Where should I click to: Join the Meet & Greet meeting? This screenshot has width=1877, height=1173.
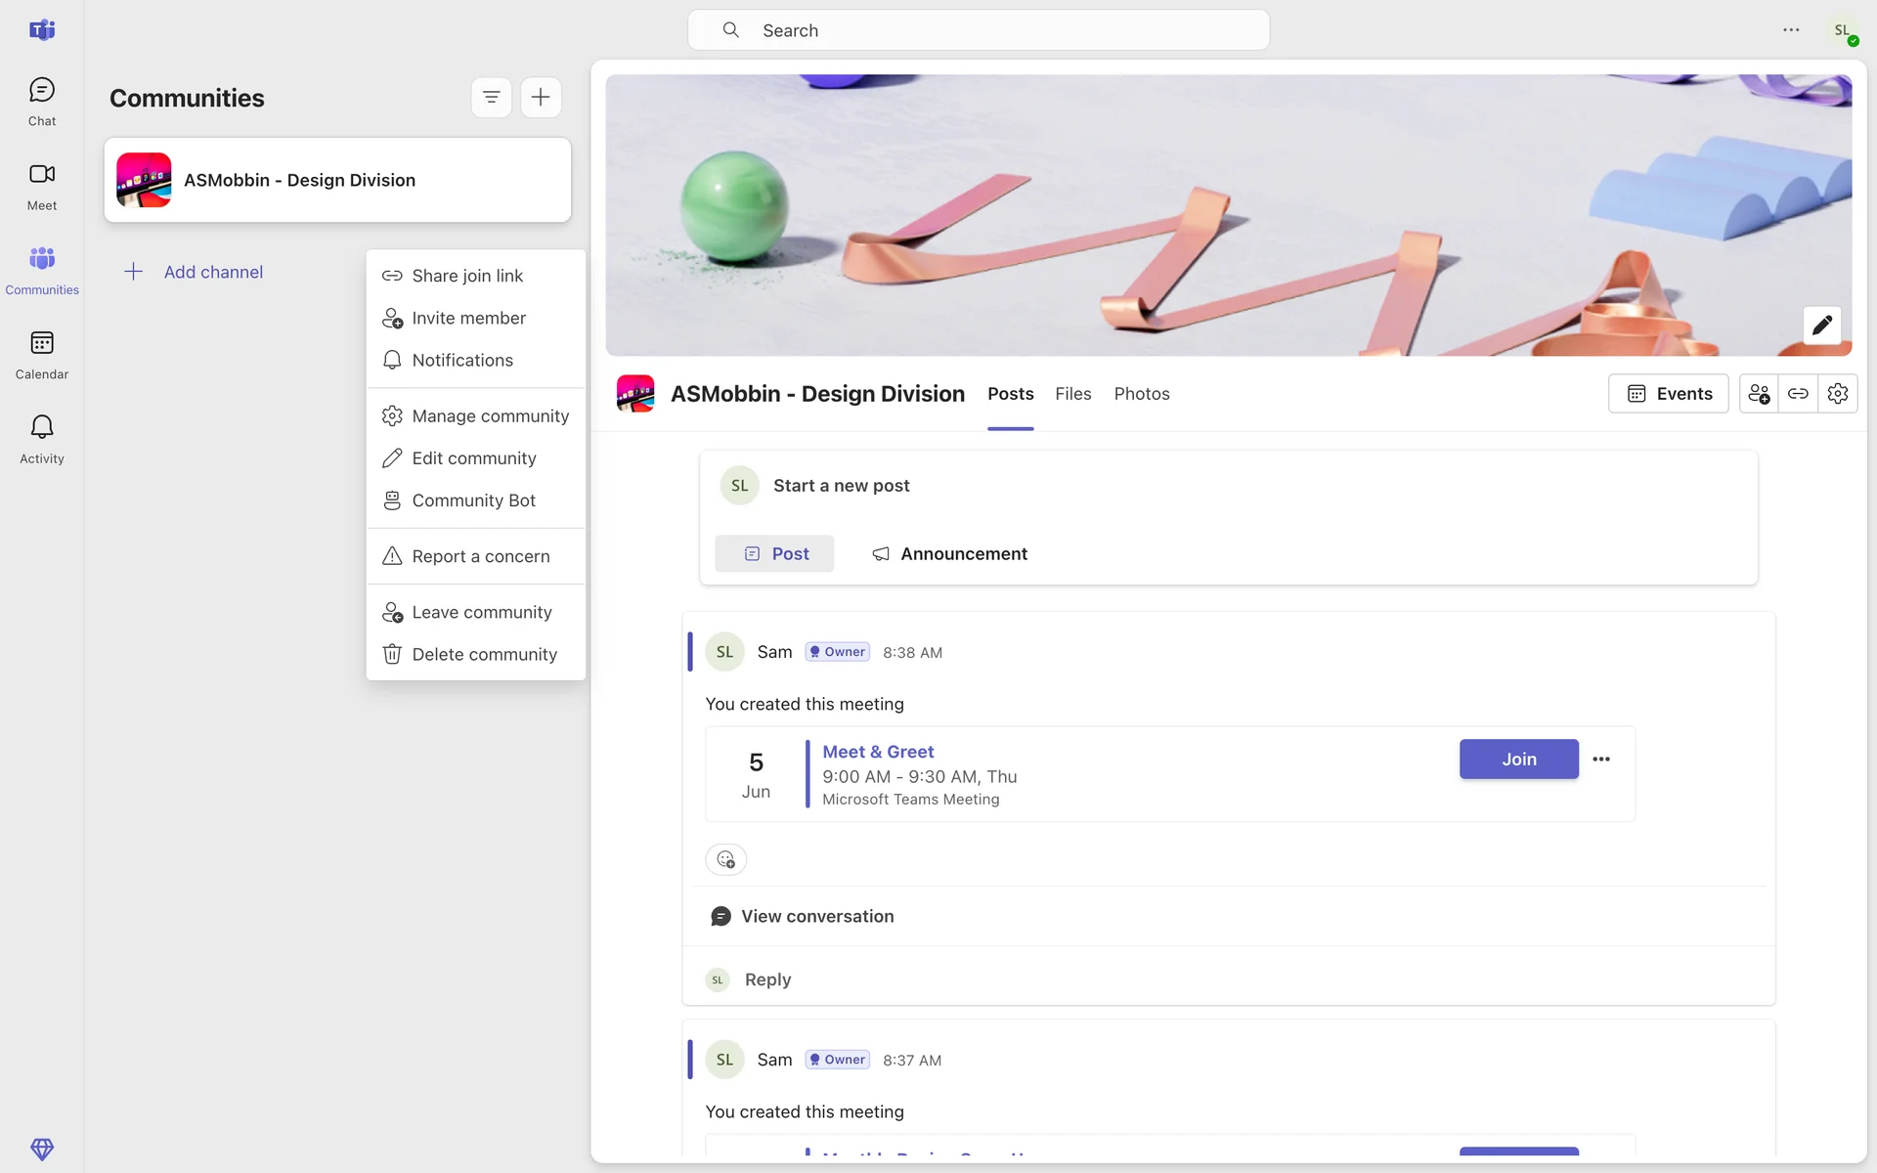(1518, 760)
